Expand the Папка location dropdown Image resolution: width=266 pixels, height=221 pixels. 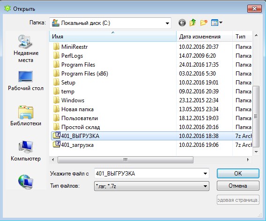click(167, 23)
